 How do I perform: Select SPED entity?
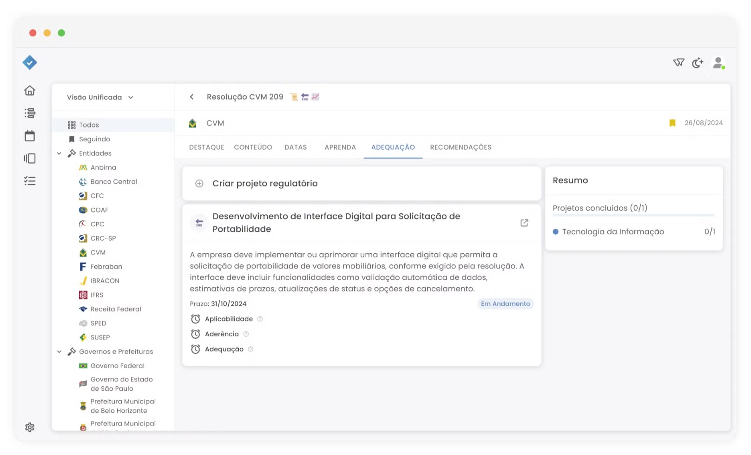[x=98, y=323]
